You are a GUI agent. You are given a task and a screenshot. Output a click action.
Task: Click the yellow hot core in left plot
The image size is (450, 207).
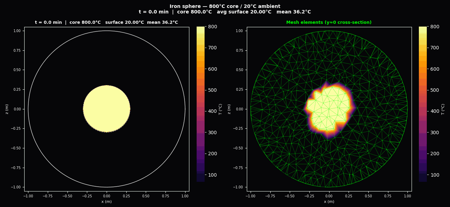click(x=107, y=109)
